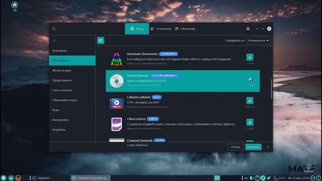Select the Игры category
This screenshot has height=181, width=322.
point(72,110)
